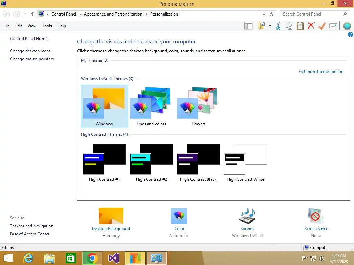Click the orange checkmark Properties icon
Image resolution: width=354 pixels, height=265 pixels.
tap(322, 26)
